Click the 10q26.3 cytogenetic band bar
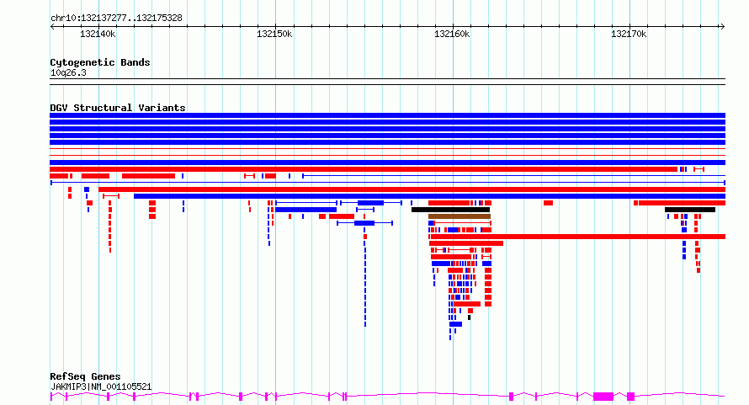 (387, 82)
